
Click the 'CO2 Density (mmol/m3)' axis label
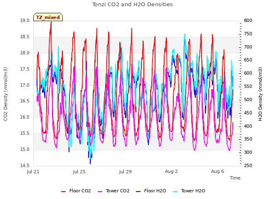click(5, 94)
